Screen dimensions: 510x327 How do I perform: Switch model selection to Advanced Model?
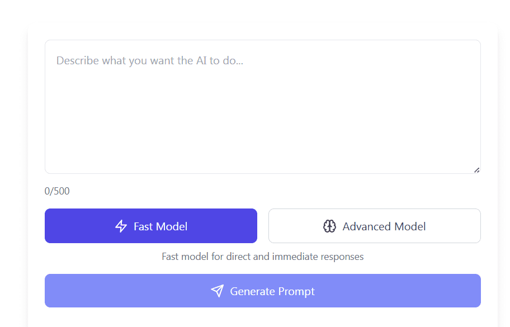pos(374,226)
